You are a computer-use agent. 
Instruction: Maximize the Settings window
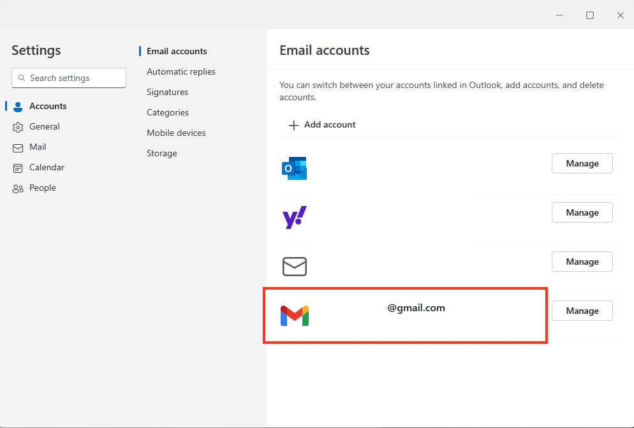pyautogui.click(x=590, y=15)
